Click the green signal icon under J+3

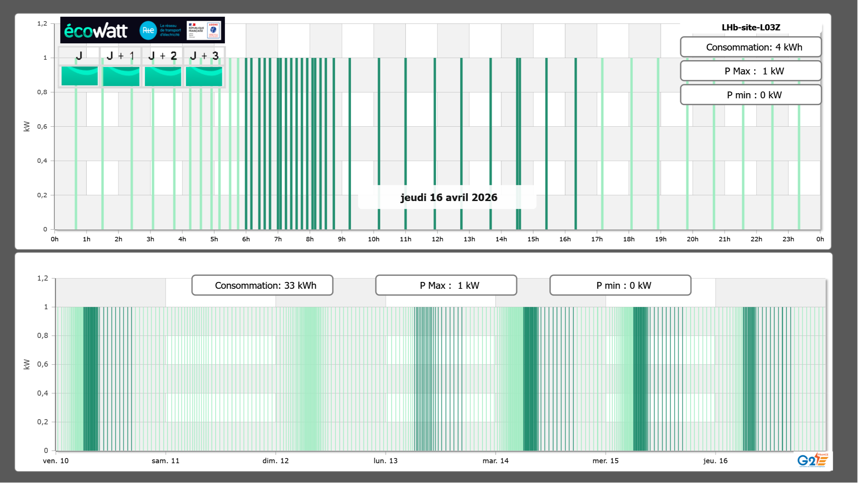[204, 76]
